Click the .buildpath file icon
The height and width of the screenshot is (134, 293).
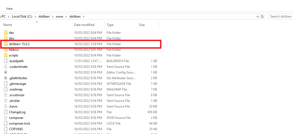6,61
